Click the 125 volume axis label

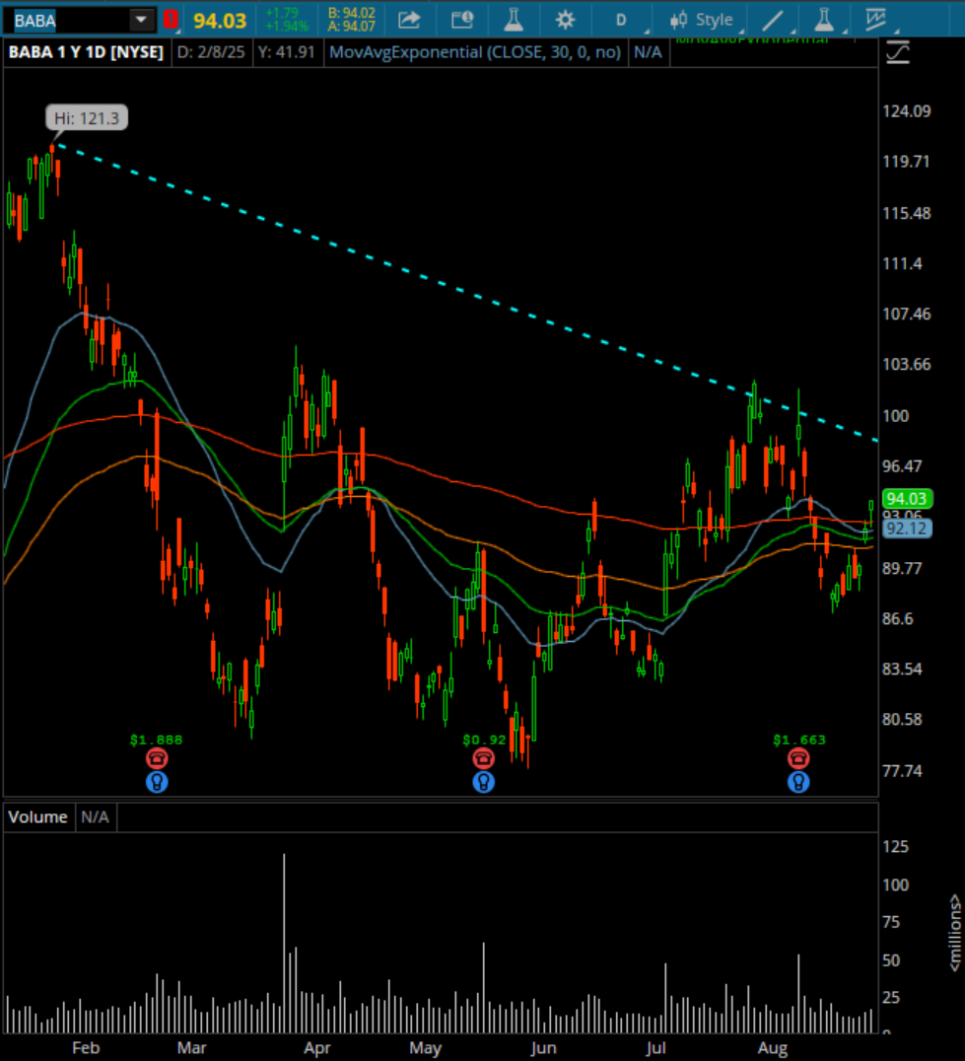pyautogui.click(x=895, y=846)
